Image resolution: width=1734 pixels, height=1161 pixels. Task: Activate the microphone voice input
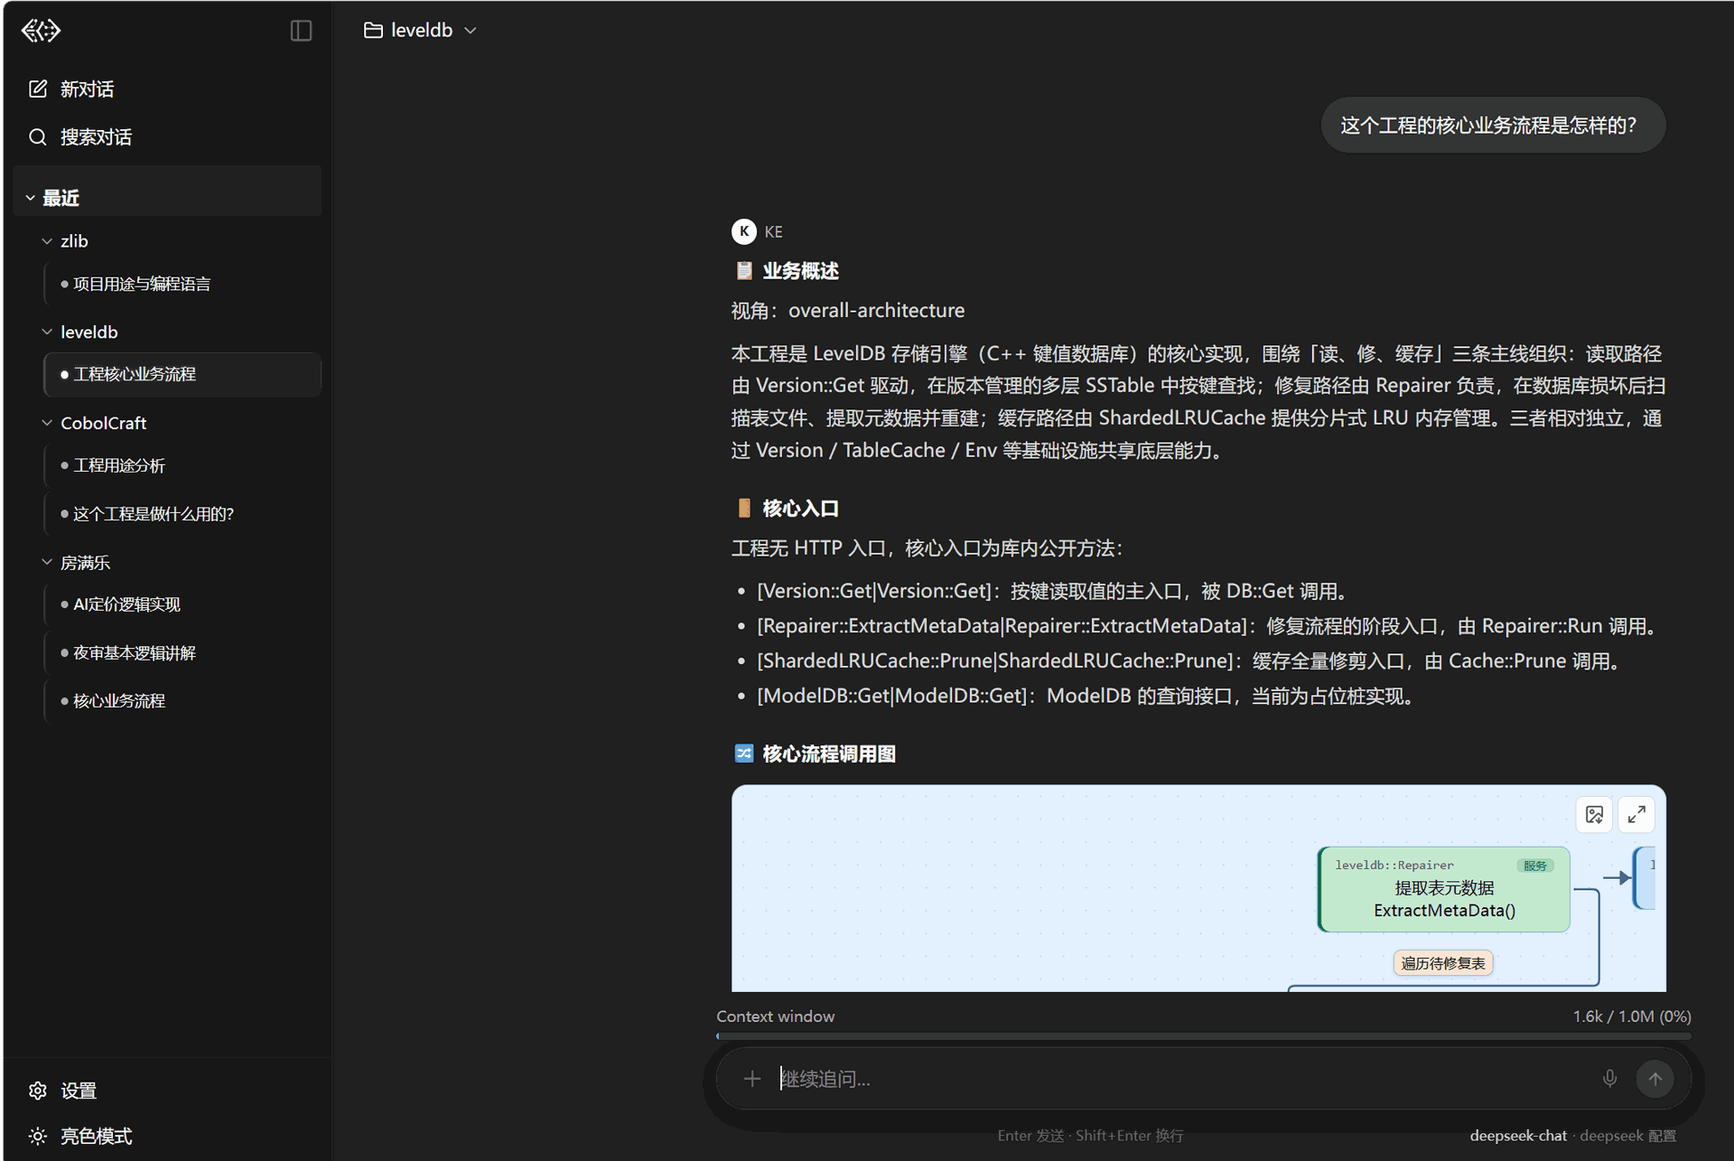pyautogui.click(x=1609, y=1079)
